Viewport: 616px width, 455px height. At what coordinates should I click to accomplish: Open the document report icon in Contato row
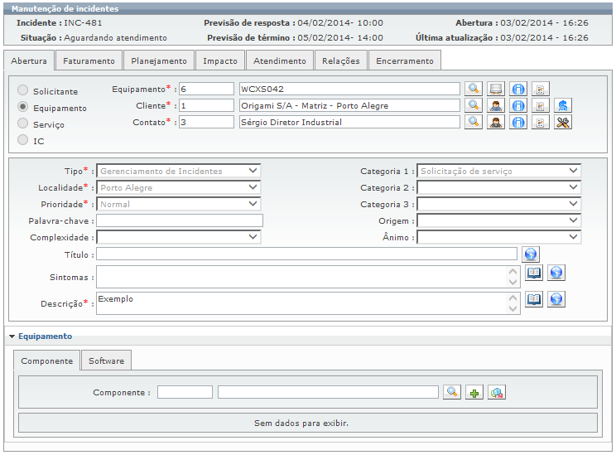pos(541,123)
